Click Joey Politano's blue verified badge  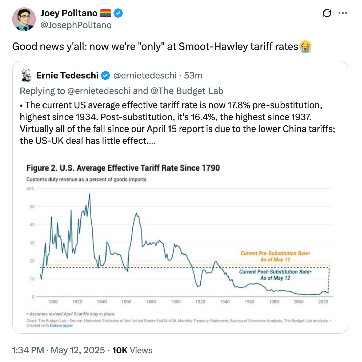(x=118, y=13)
